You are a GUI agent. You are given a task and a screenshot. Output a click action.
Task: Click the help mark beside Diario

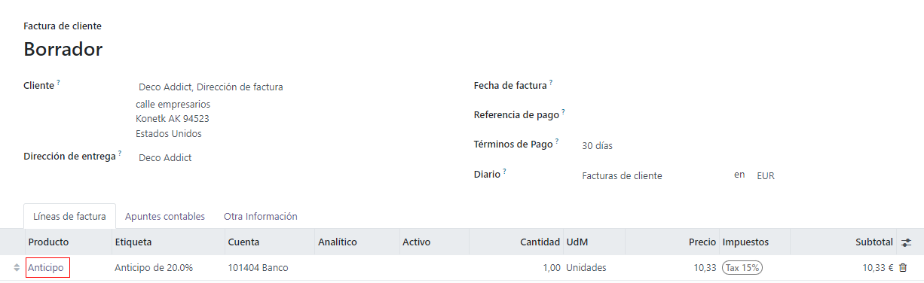click(x=504, y=171)
